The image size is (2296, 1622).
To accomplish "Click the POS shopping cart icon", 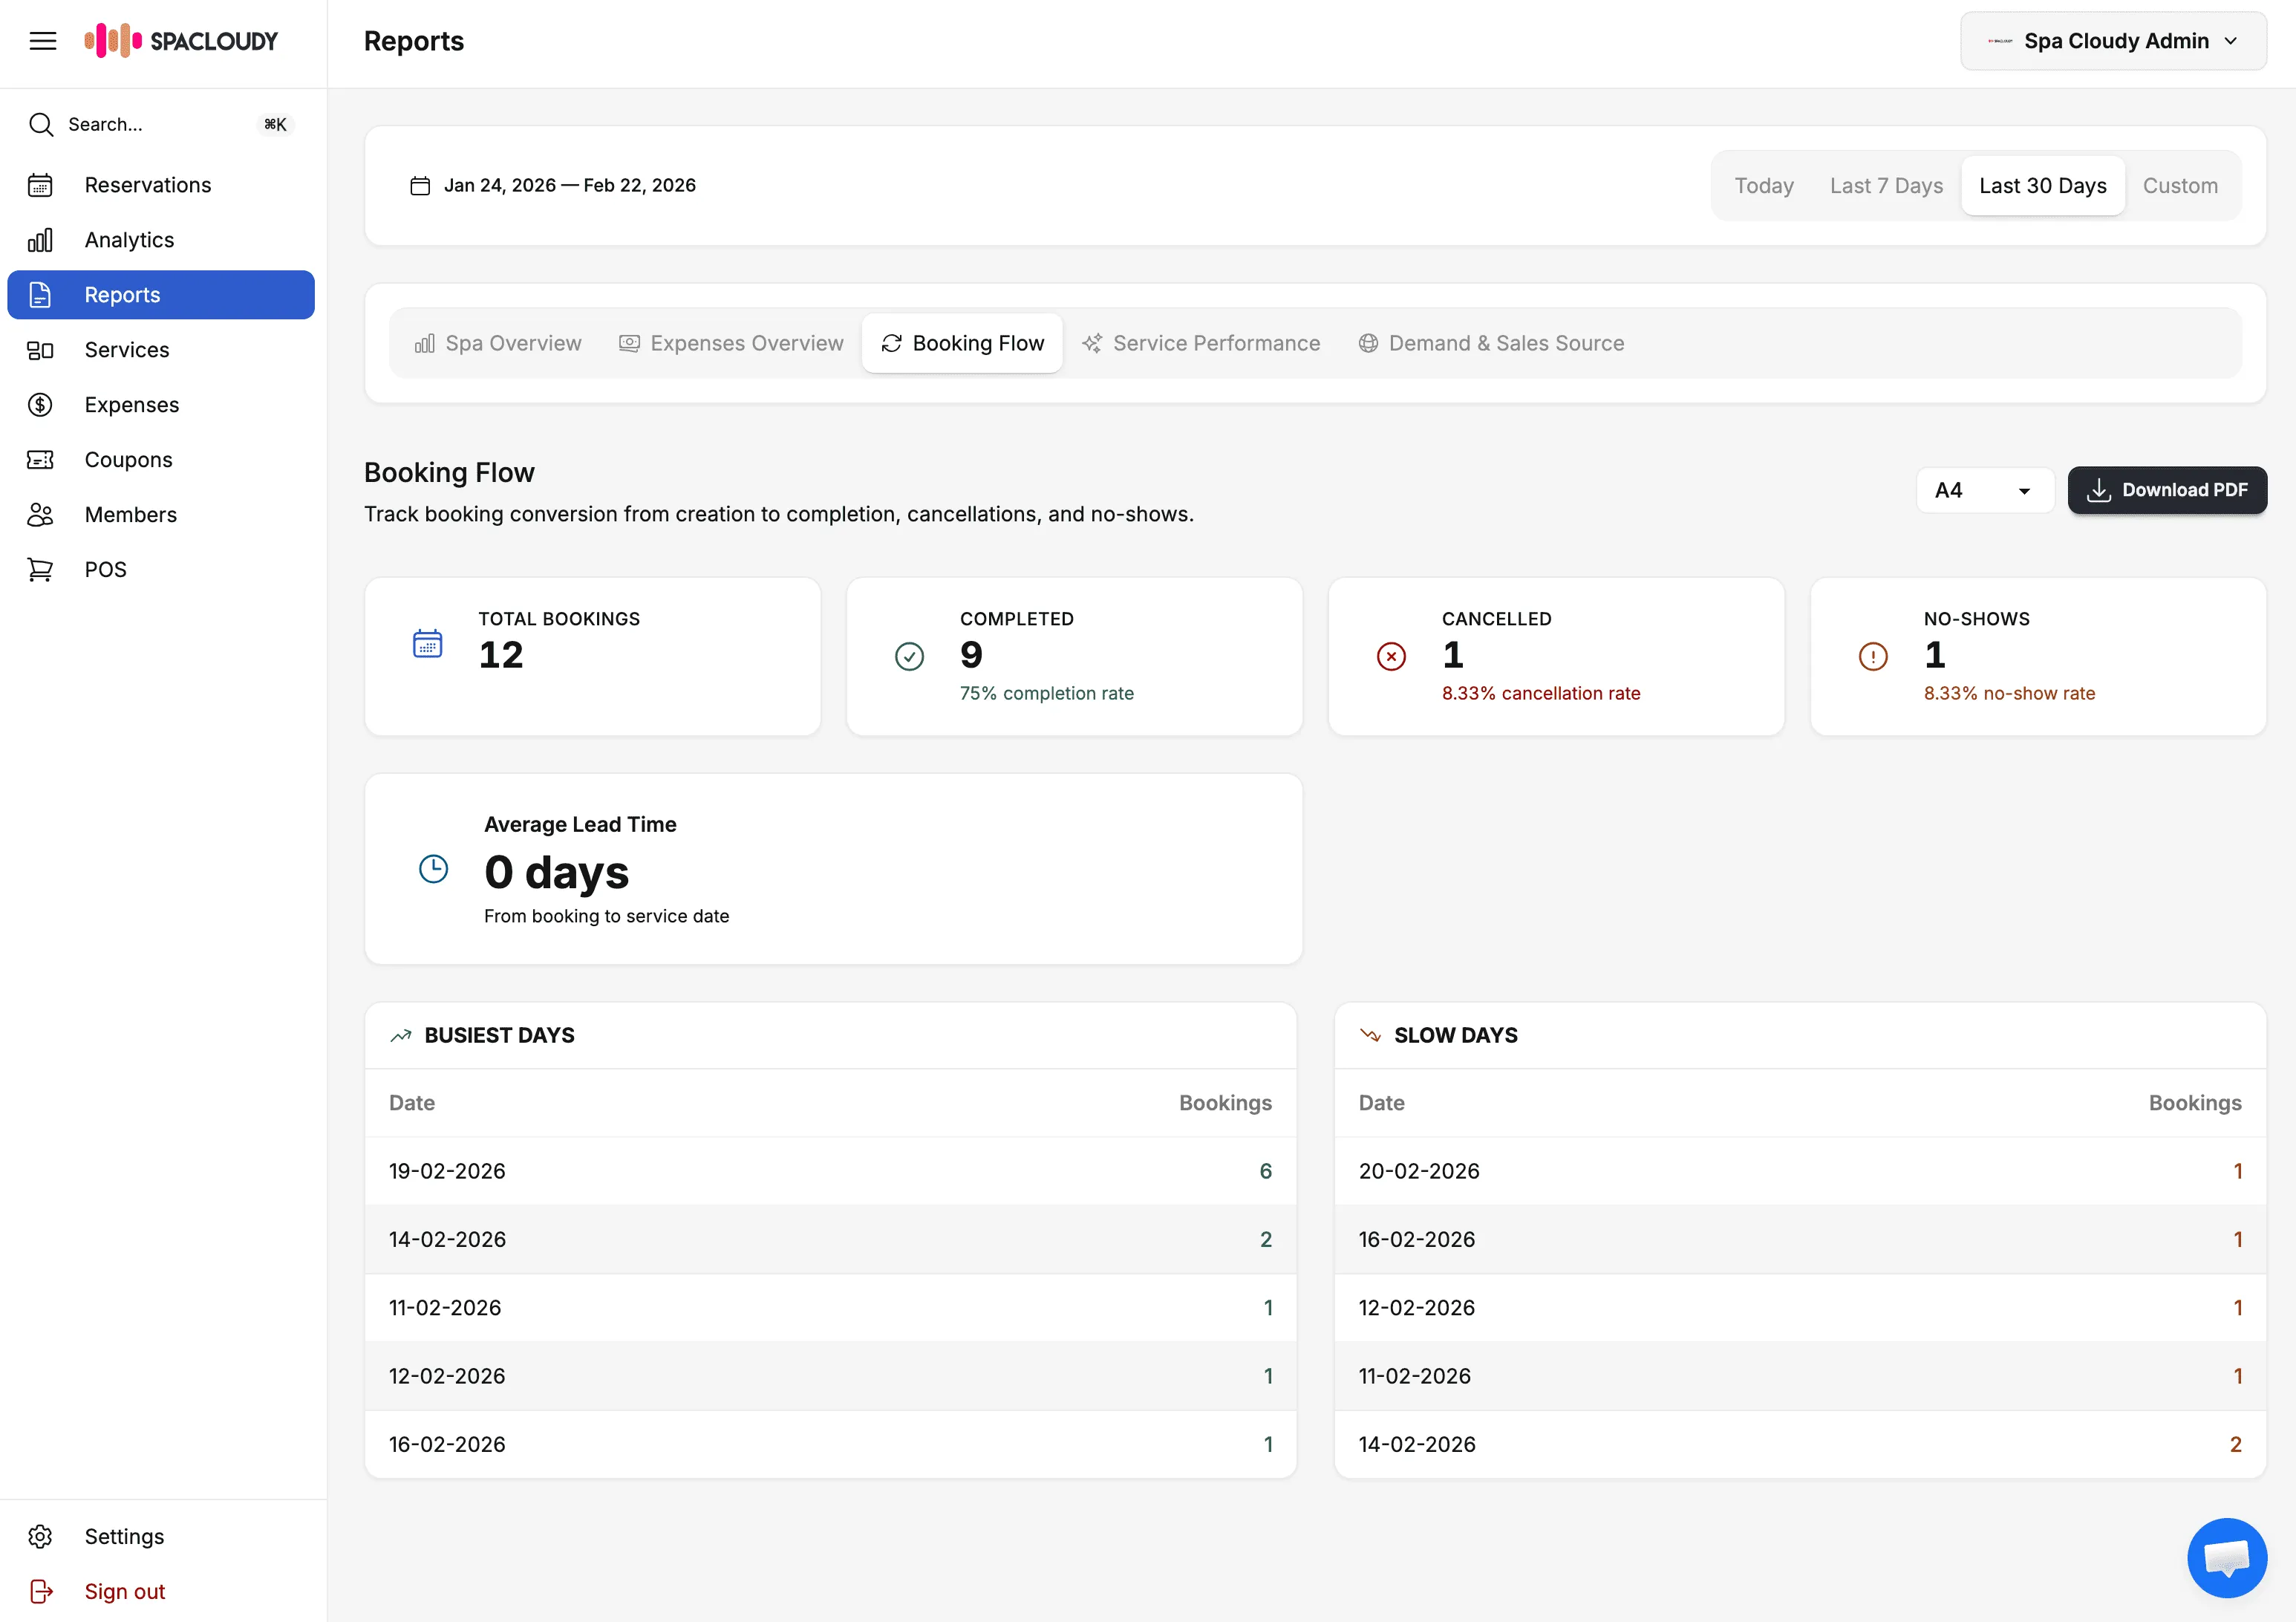I will [40, 570].
